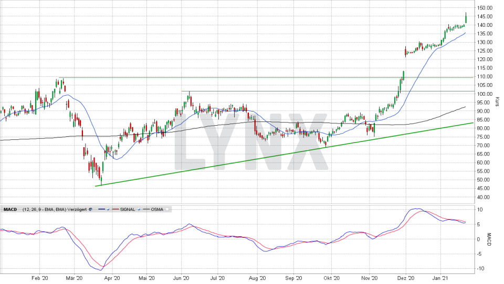Click the vertical MACD axis title on the right
The width and height of the screenshot is (504, 284).
(x=489, y=239)
